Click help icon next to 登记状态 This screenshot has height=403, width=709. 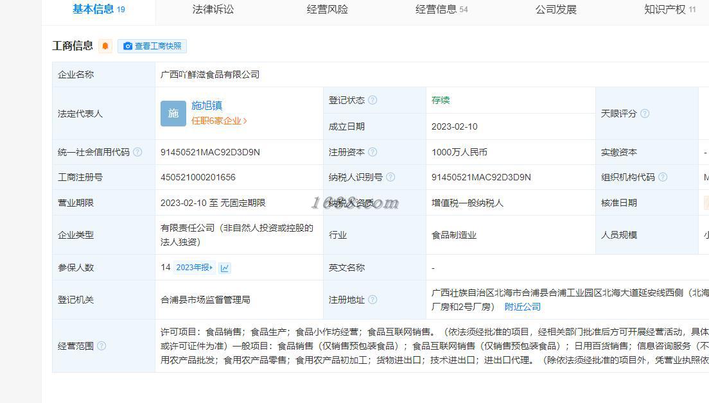(372, 100)
